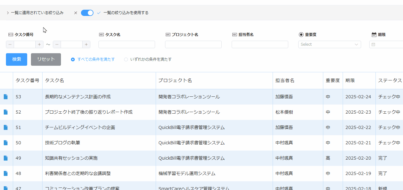Open document icon for task 48 row
403x190 pixels.
(x=5, y=173)
